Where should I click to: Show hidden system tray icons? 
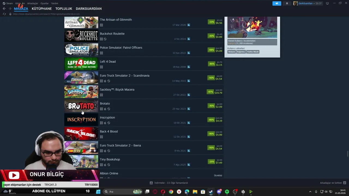click(310, 192)
